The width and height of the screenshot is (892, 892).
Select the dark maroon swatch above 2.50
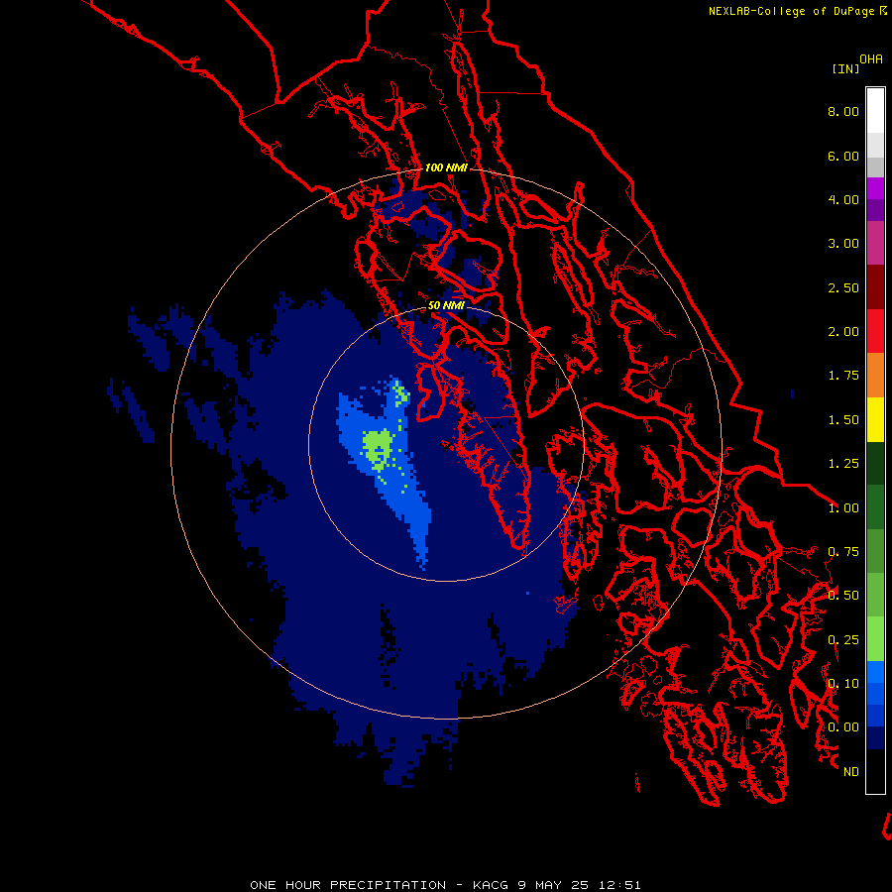(875, 287)
